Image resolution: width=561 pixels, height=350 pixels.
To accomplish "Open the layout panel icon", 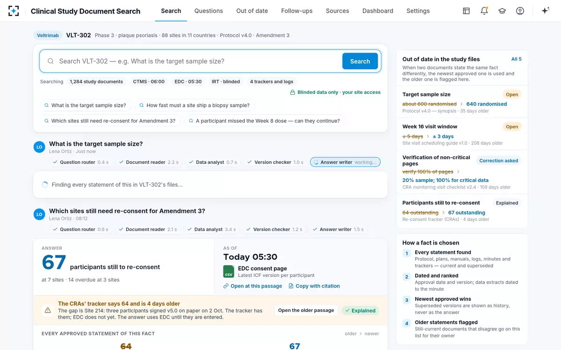I will coord(466,11).
